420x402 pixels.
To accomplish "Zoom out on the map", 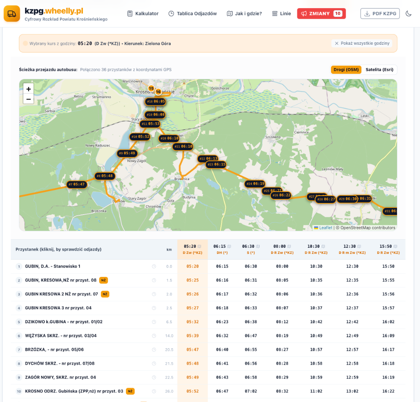I will click(x=28, y=99).
